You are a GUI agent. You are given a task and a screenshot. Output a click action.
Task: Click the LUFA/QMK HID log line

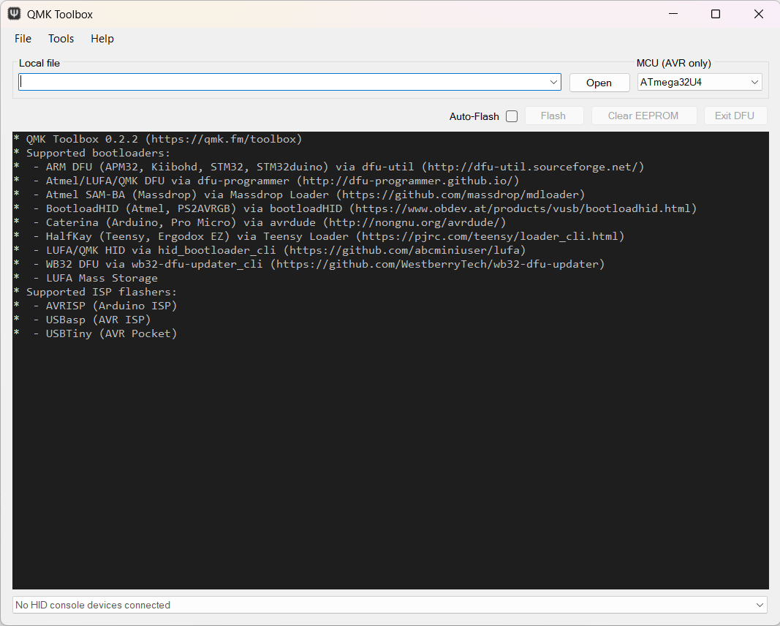click(270, 251)
